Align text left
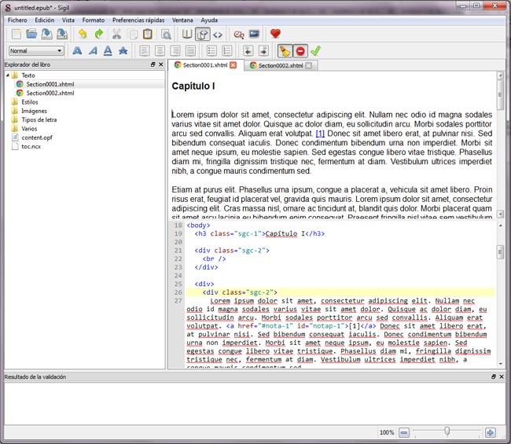The height and width of the screenshot is (444, 511). [145, 51]
